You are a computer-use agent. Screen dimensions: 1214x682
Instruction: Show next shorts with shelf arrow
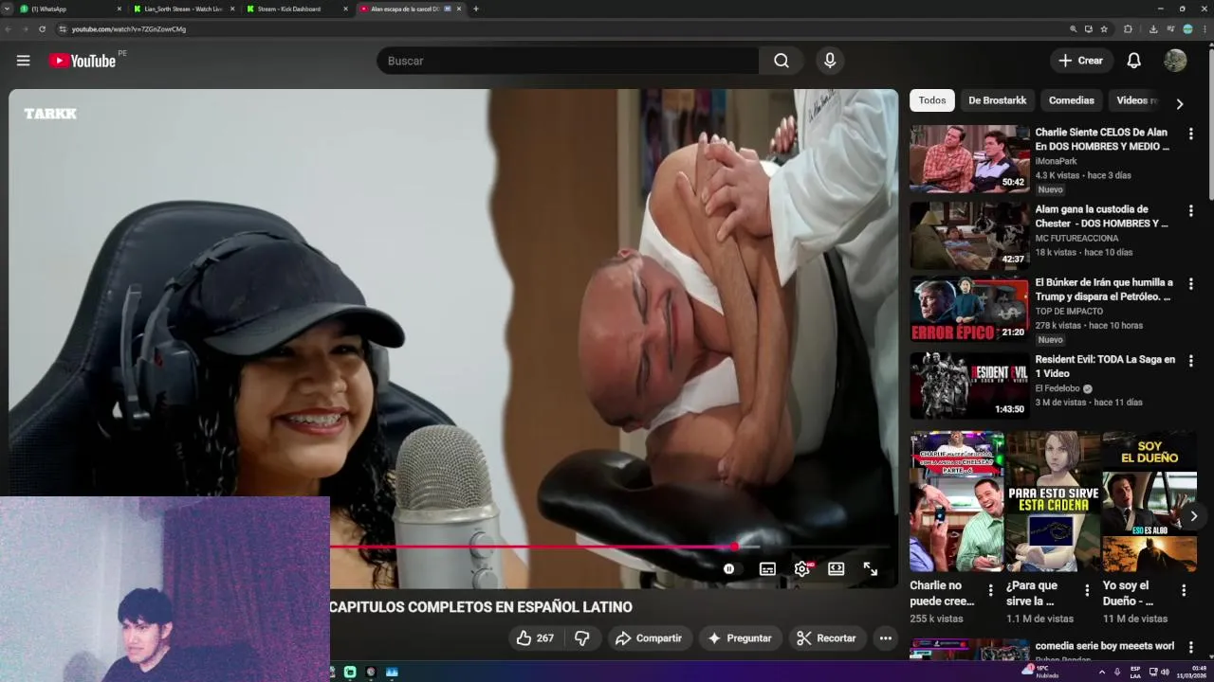(x=1193, y=516)
